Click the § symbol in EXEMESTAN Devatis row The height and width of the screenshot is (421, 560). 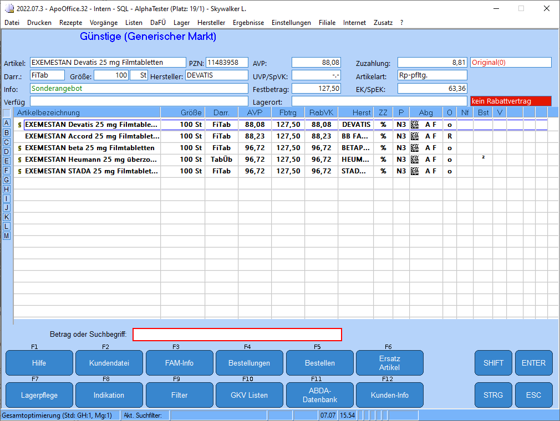point(19,125)
